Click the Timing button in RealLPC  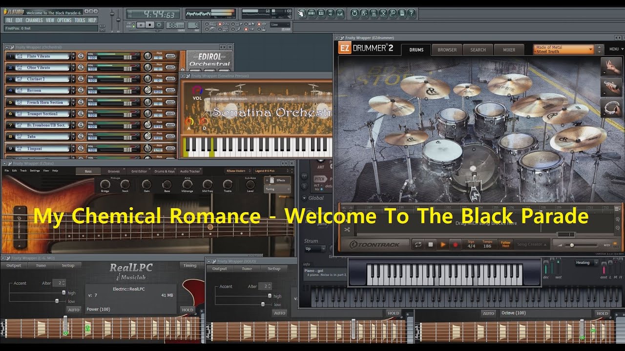[190, 266]
